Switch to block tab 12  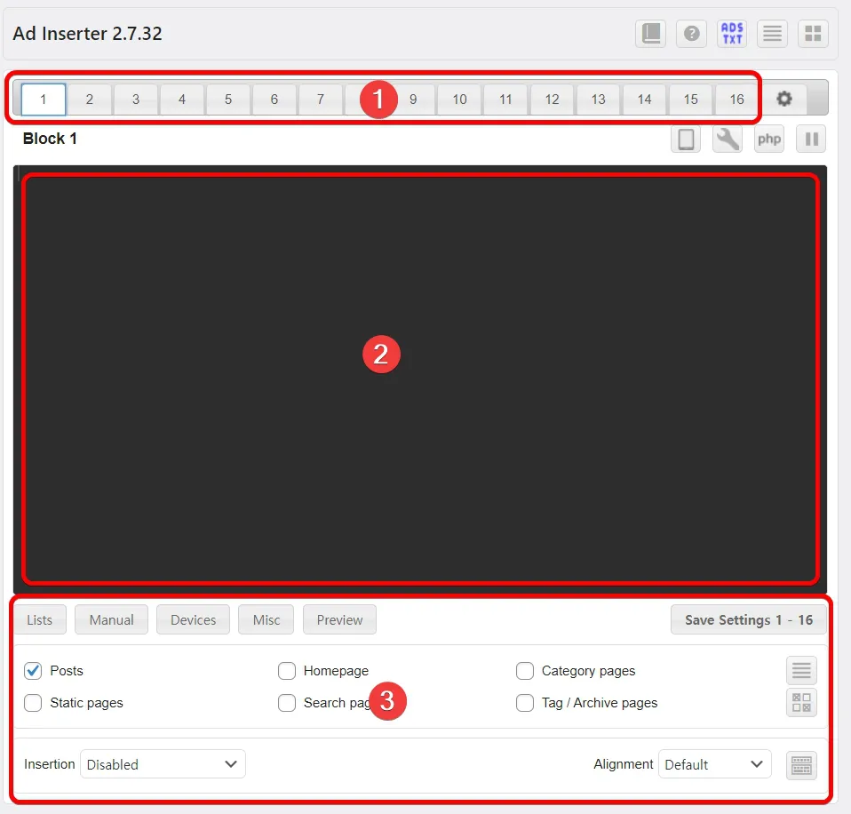(x=552, y=100)
